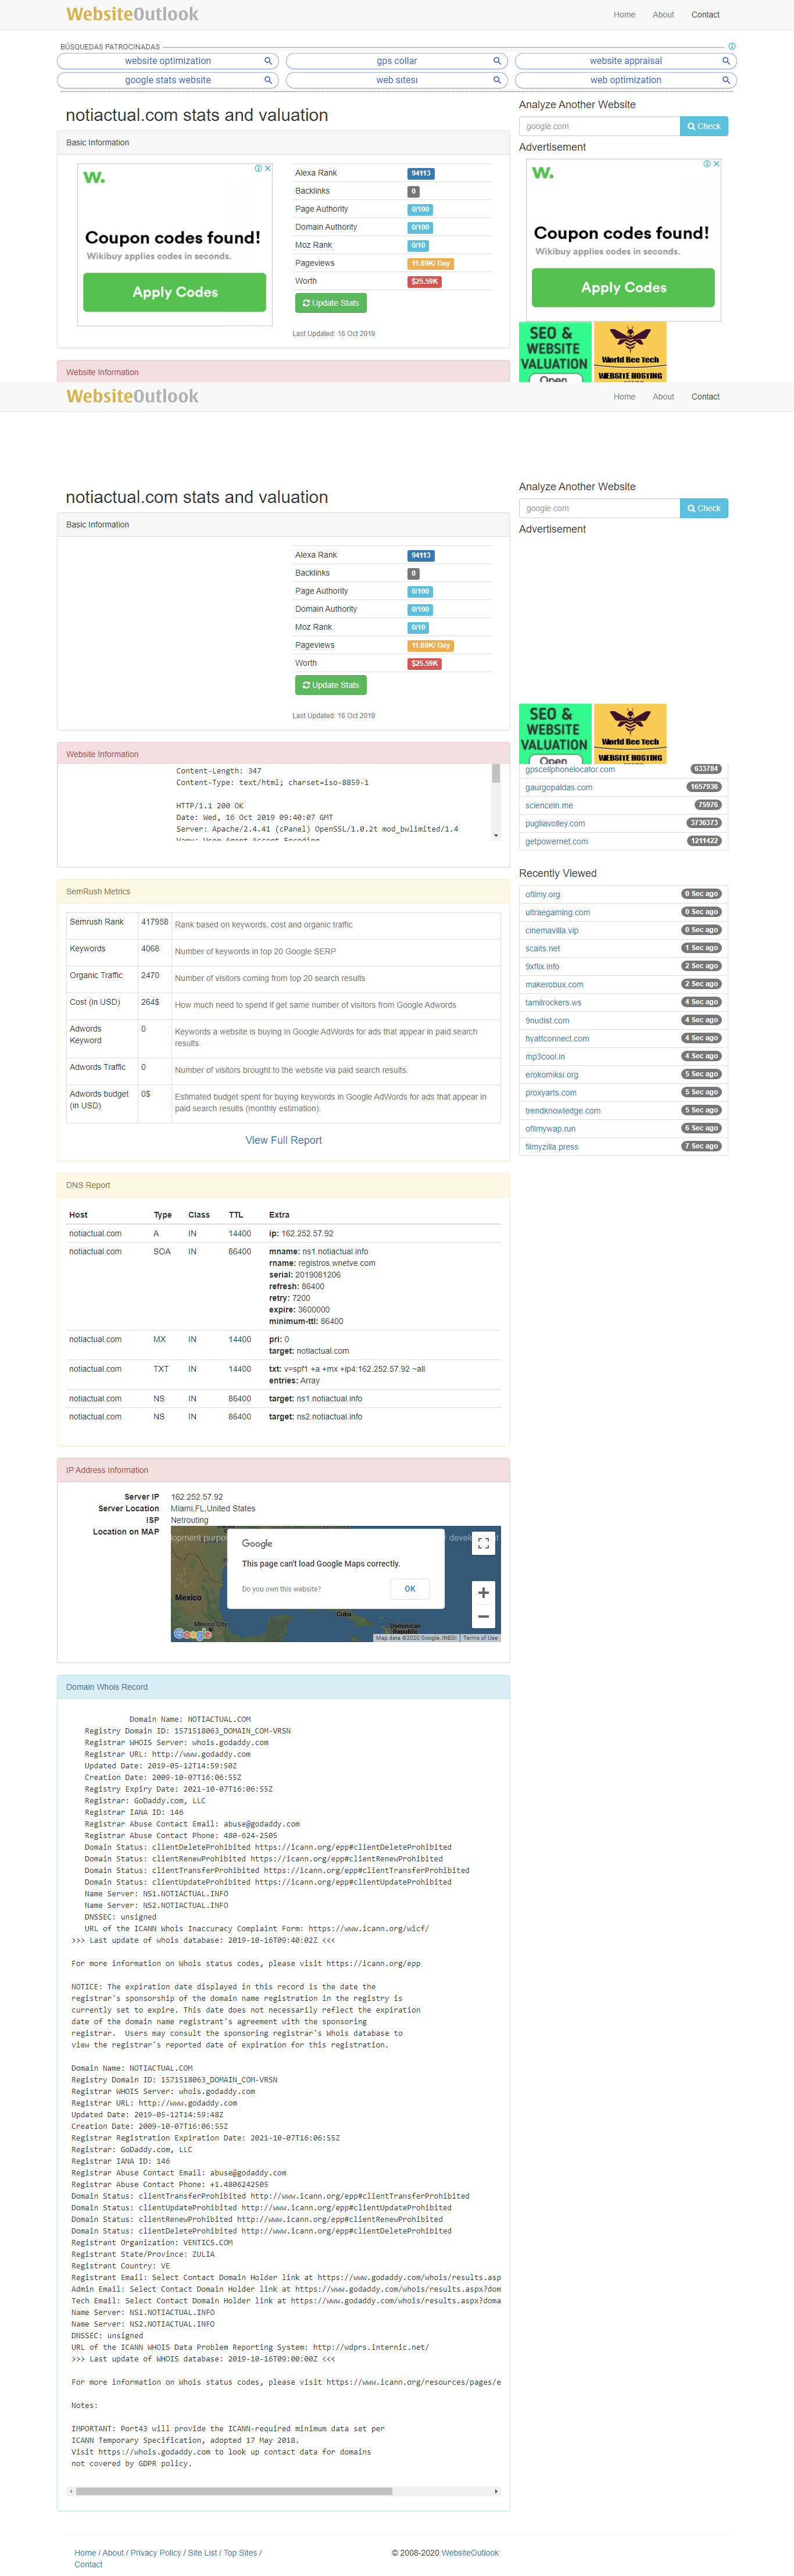Dismiss the Google Maps error with OK
Image resolution: width=794 pixels, height=2576 pixels.
click(410, 1589)
